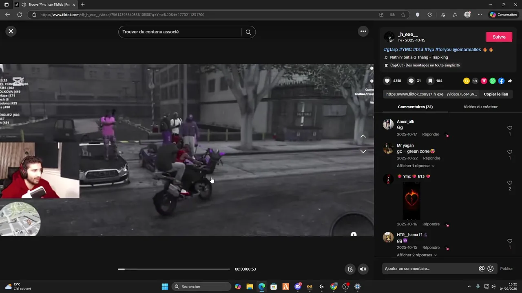Share the video to Facebook
Viewport: 522px width, 293px height.
click(501, 81)
